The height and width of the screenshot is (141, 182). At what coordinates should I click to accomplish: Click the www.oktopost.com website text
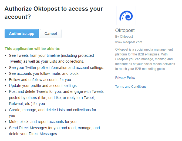129,42
